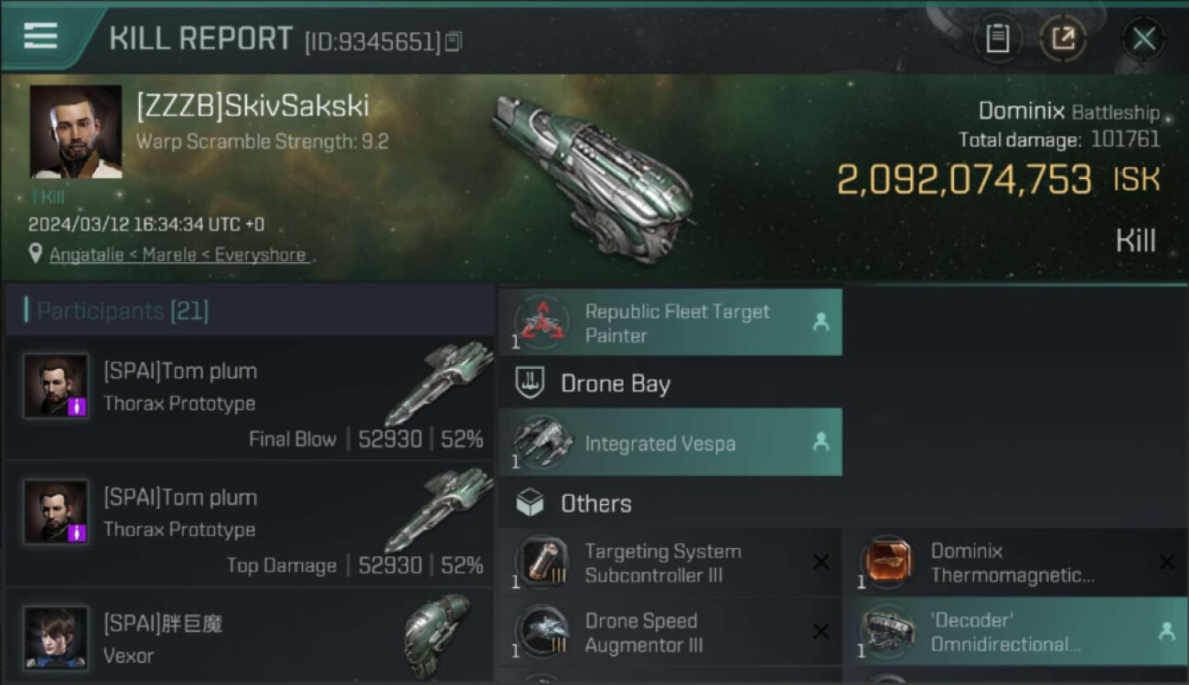The width and height of the screenshot is (1189, 685).
Task: Open Tom plum Top Damage portrait
Action: click(x=56, y=511)
